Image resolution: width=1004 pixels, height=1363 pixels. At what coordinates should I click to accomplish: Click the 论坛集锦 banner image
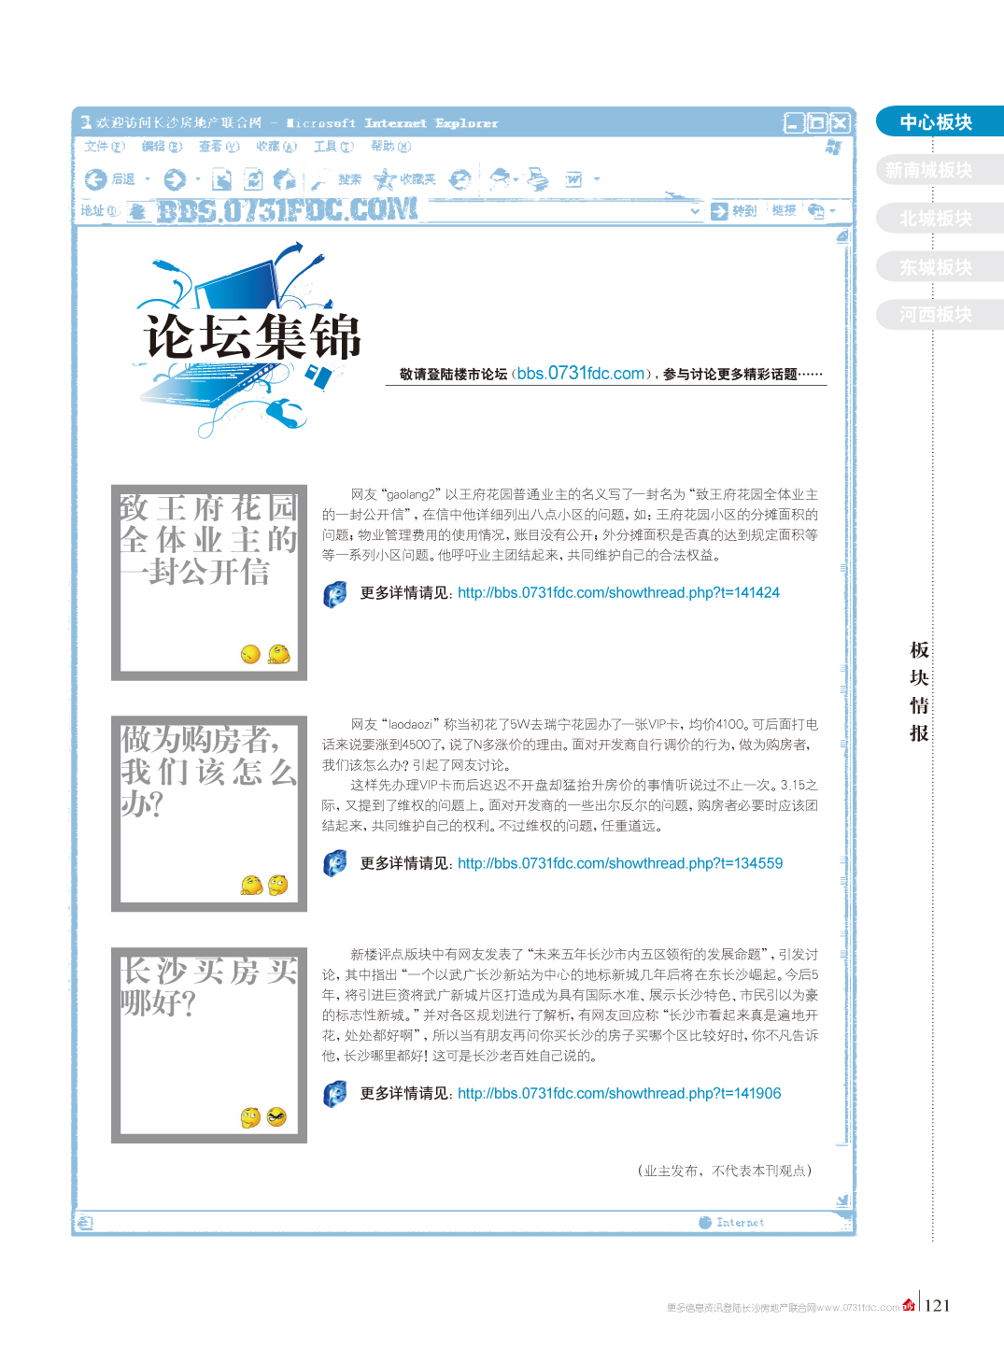pyautogui.click(x=249, y=338)
